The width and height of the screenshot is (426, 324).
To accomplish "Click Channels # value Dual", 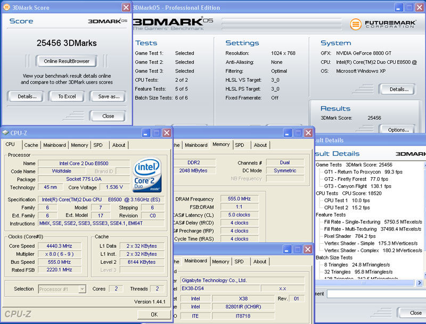I will pos(285,162).
